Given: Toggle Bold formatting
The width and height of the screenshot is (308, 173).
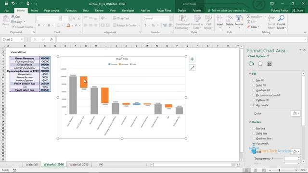Looking at the screenshot, I should point(38,25).
